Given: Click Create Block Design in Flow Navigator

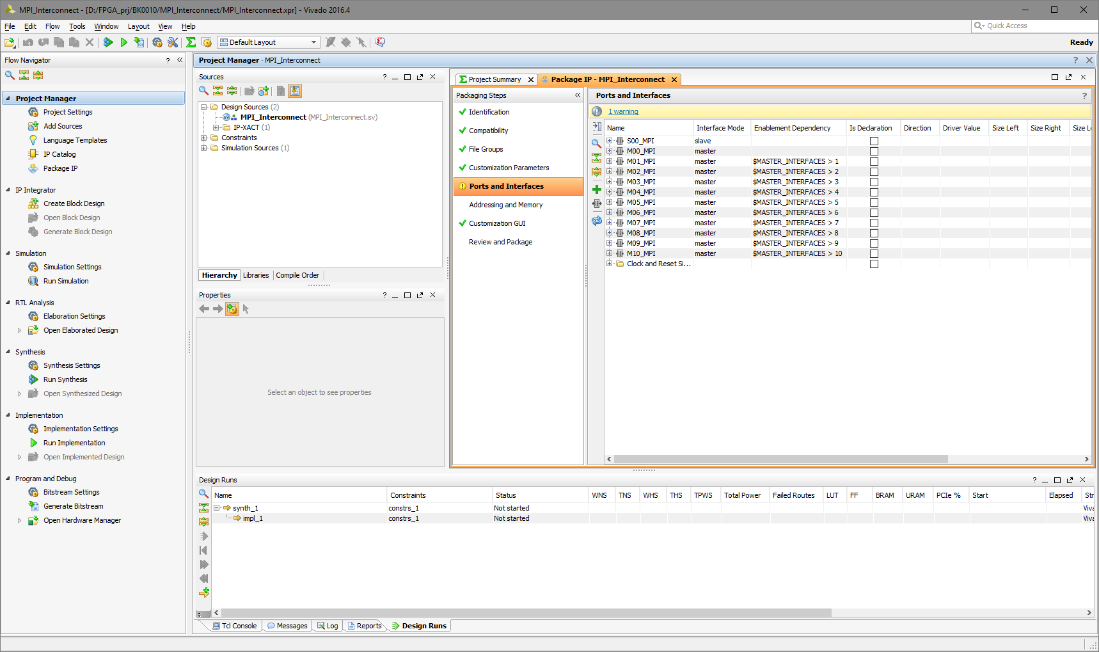Looking at the screenshot, I should [74, 203].
